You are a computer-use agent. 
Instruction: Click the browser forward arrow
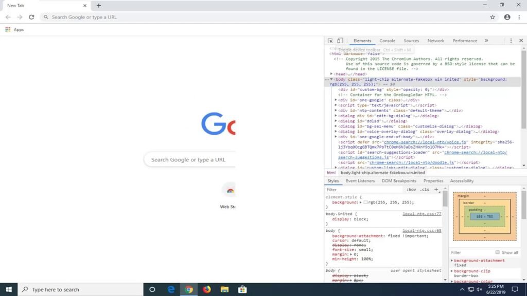(x=20, y=17)
